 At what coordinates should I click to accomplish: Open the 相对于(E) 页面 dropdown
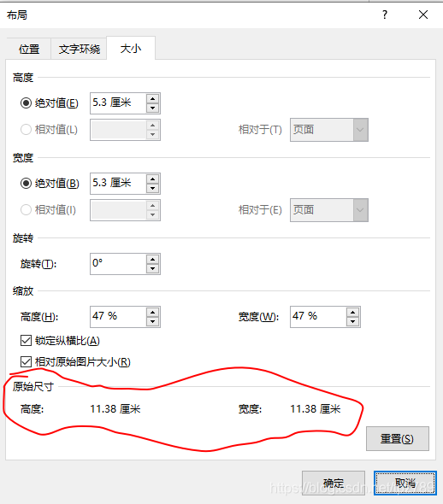click(328, 210)
